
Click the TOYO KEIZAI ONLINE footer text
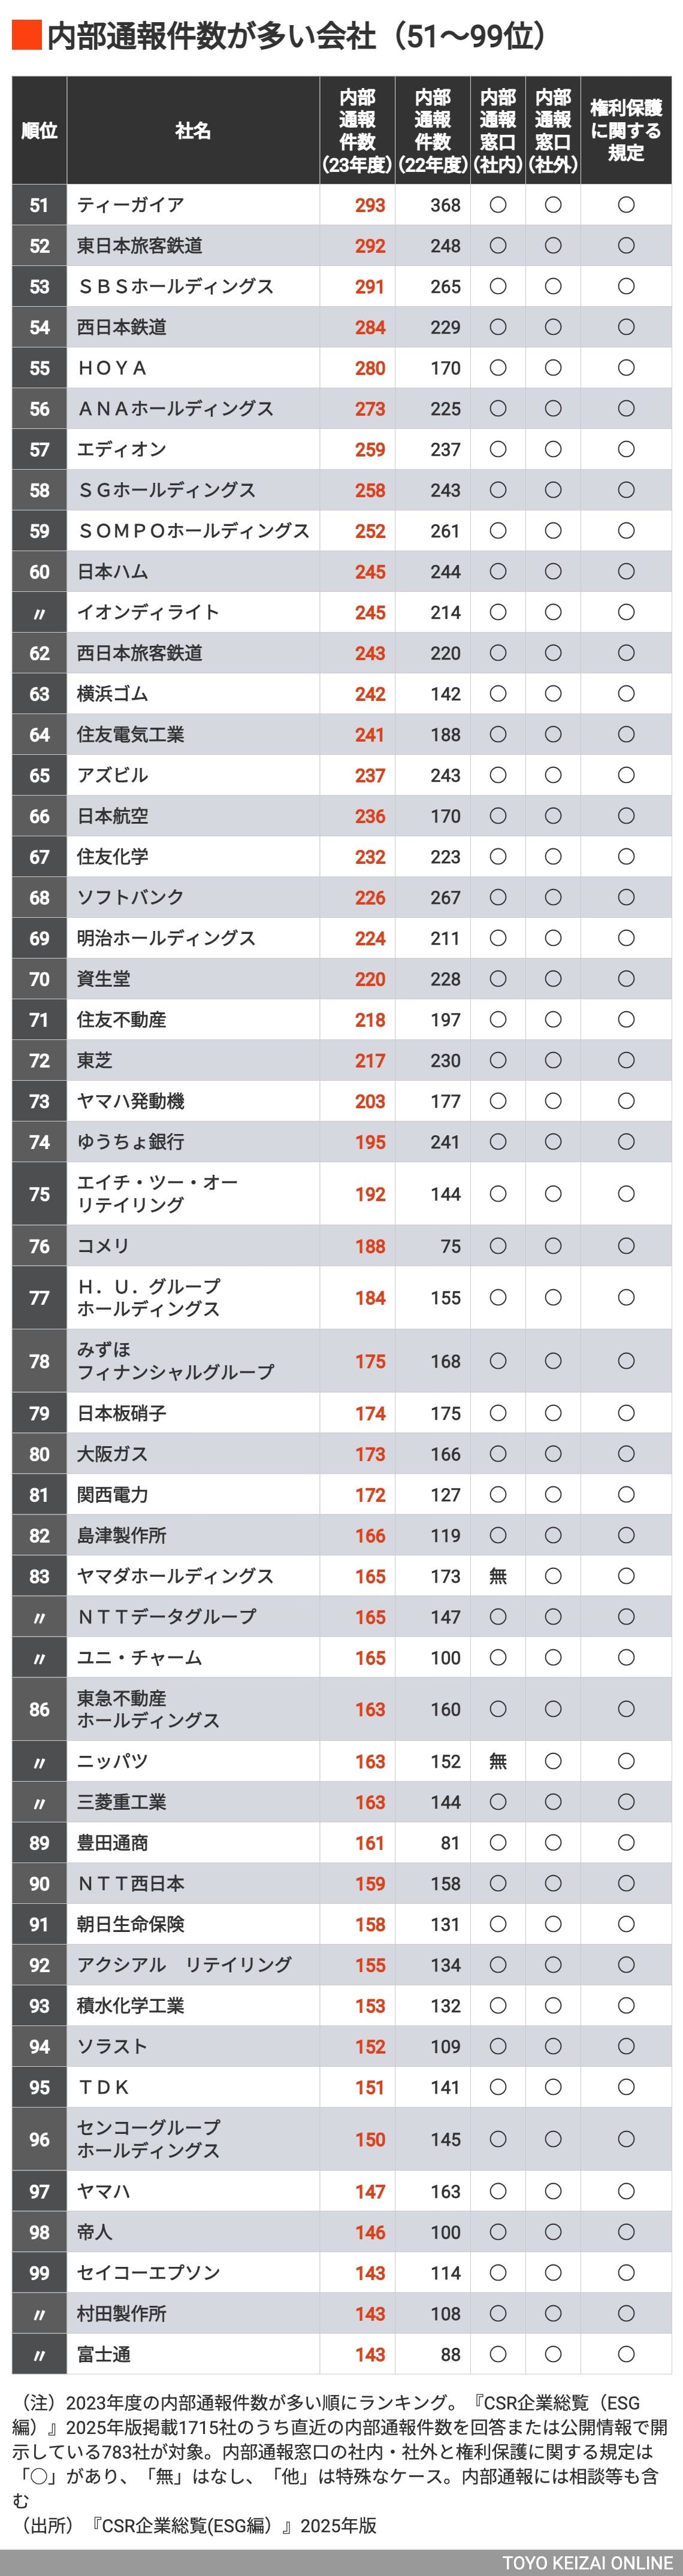[x=587, y=2563]
